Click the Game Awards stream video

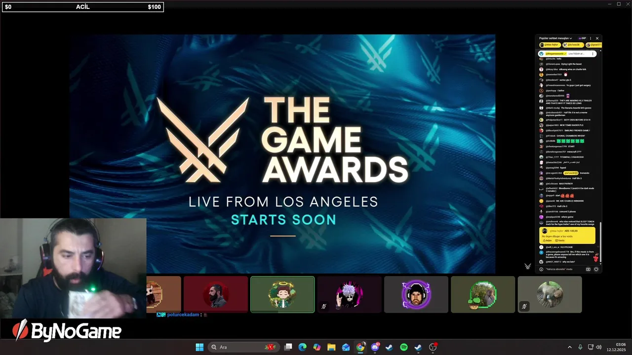tap(282, 154)
